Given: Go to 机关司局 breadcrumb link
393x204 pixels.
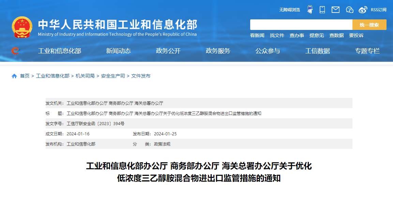Looking at the screenshot, I should click(x=85, y=76).
